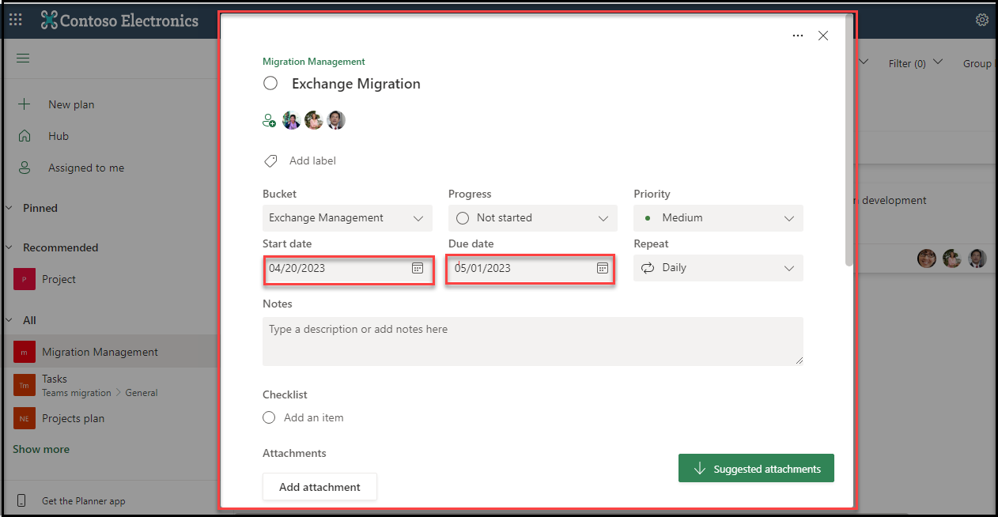The image size is (998, 517).
Task: Open Hub in the sidebar
Action: click(59, 136)
